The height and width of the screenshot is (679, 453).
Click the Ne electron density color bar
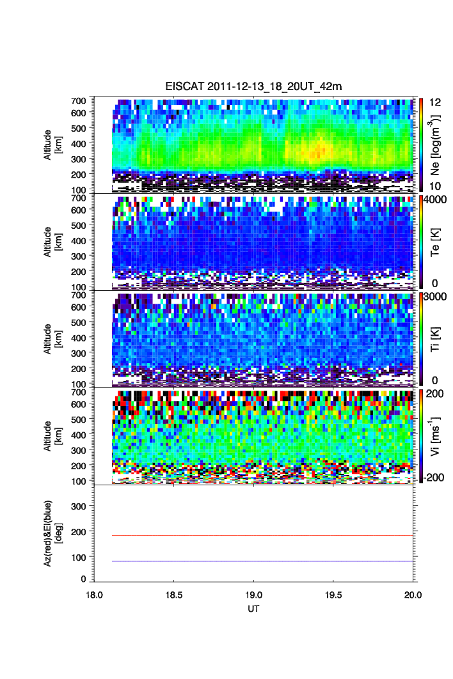(420, 144)
